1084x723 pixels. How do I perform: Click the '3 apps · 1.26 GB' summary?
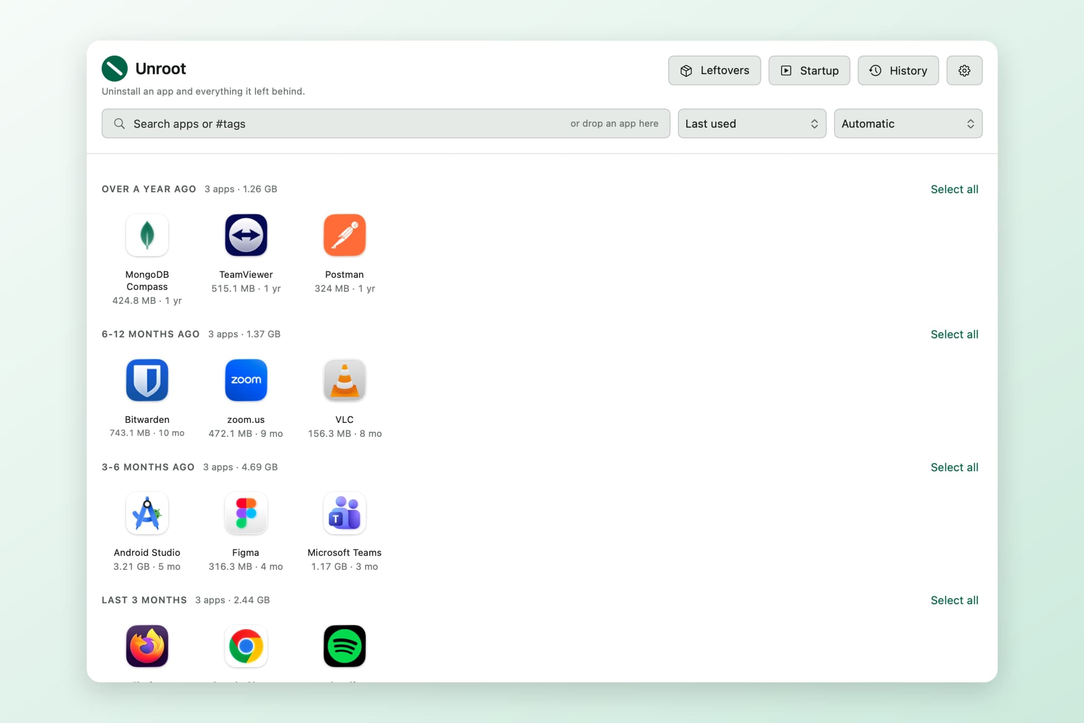click(x=241, y=189)
